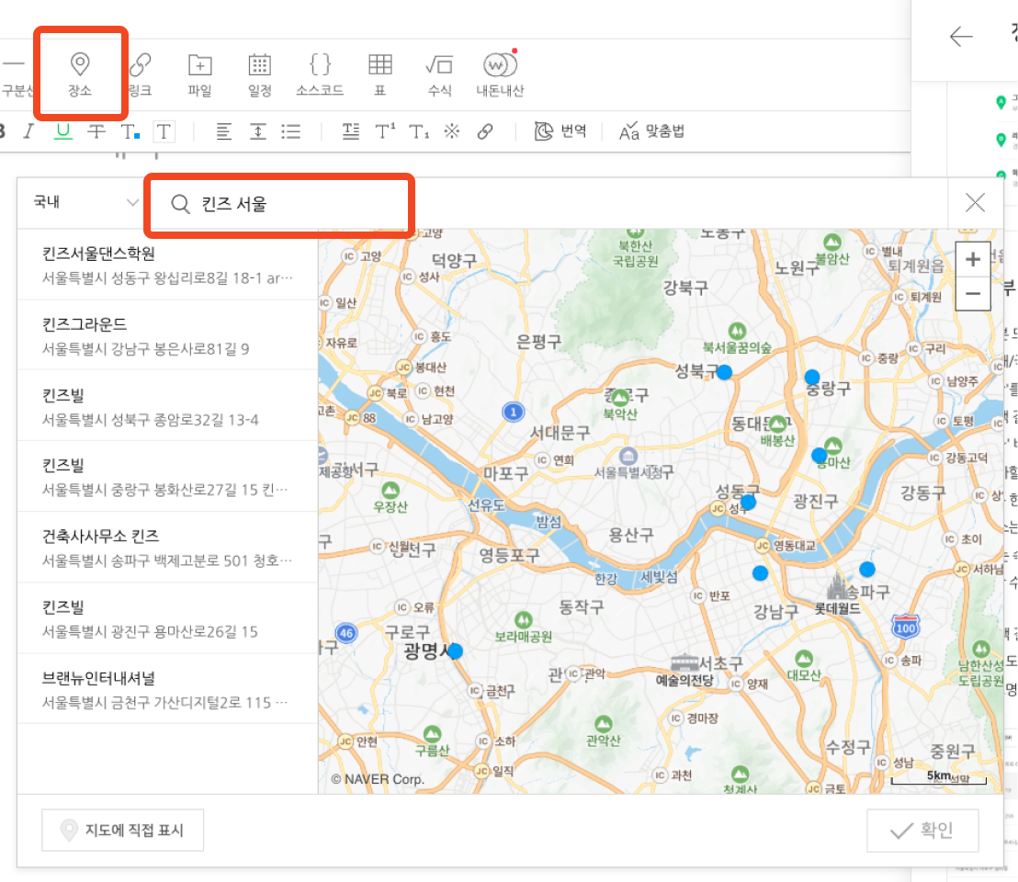The image size is (1018, 882).
Task: Open the 장소 place insert tool
Action: pyautogui.click(x=80, y=74)
